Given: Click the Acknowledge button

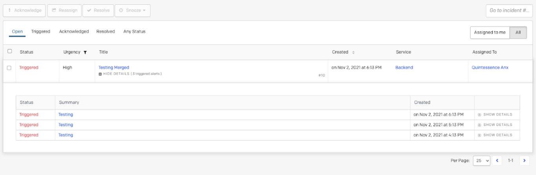Looking at the screenshot, I should 24,11.
